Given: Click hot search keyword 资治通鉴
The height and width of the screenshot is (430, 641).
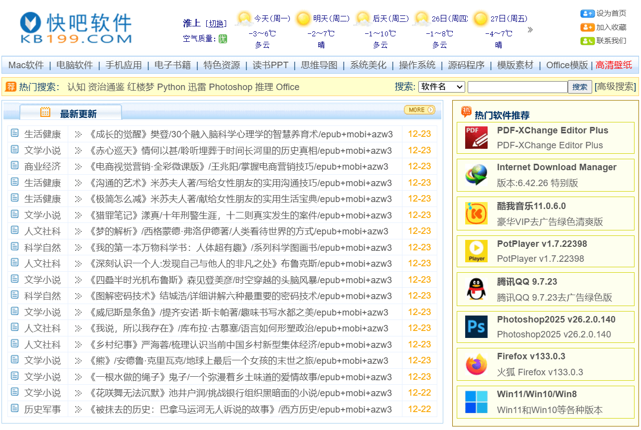Looking at the screenshot, I should (106, 87).
